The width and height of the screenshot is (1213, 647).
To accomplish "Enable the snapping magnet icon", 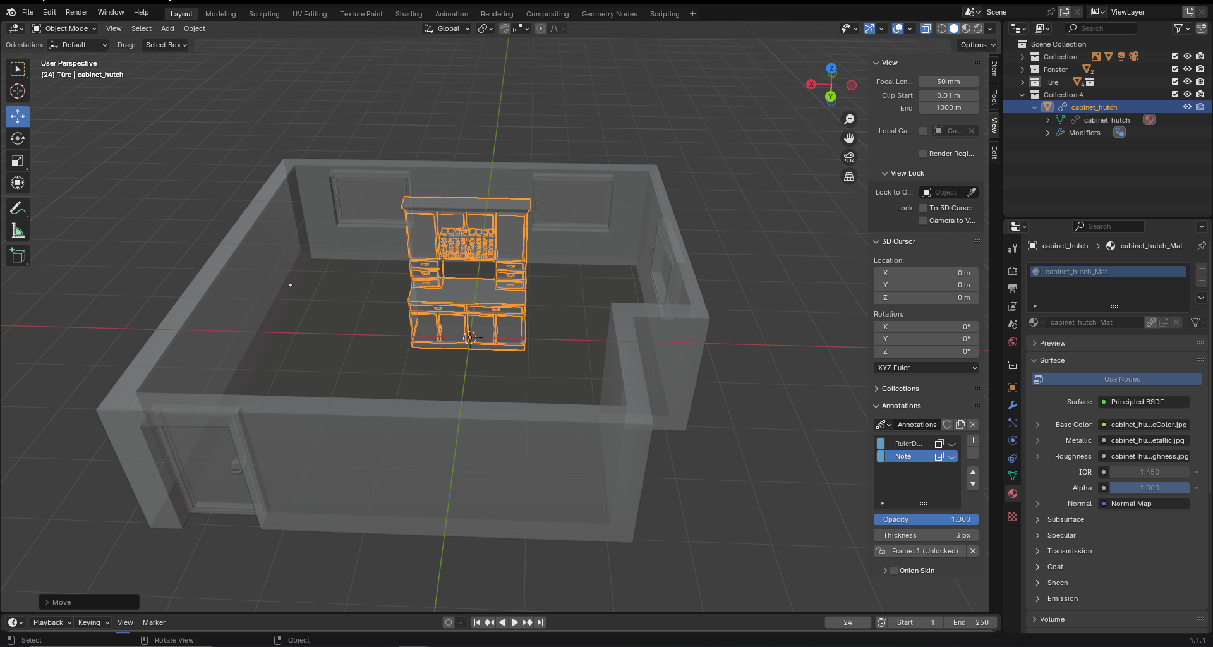I will [x=505, y=28].
